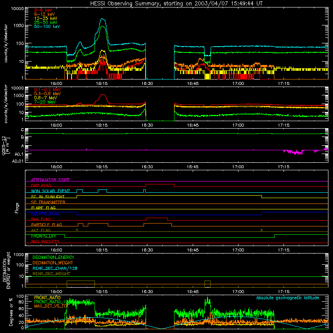333x333 pixels.
Task: Click the 16:45 tick label in top plot
Action: [193, 84]
